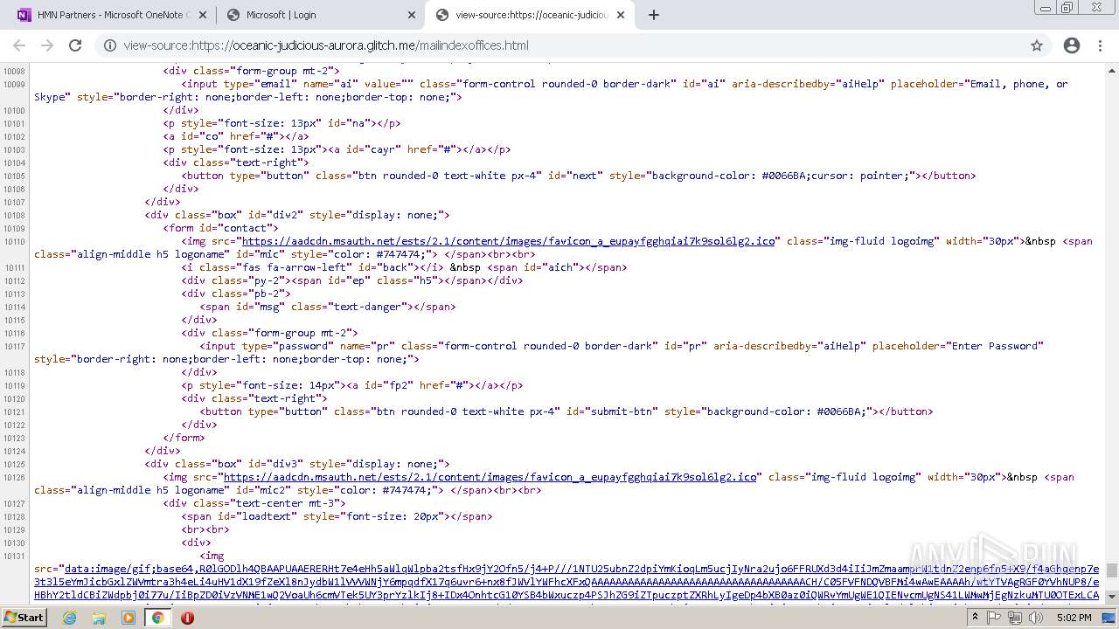Close the HMN Partners OneNote tab
The width and height of the screenshot is (1119, 629).
[202, 15]
